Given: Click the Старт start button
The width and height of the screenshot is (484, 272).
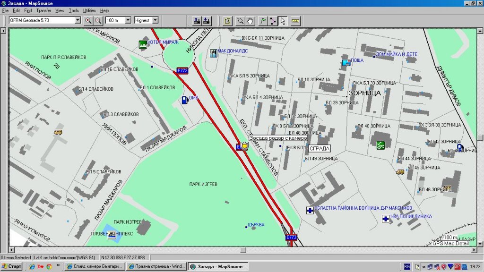Looking at the screenshot, I should point(11,266).
